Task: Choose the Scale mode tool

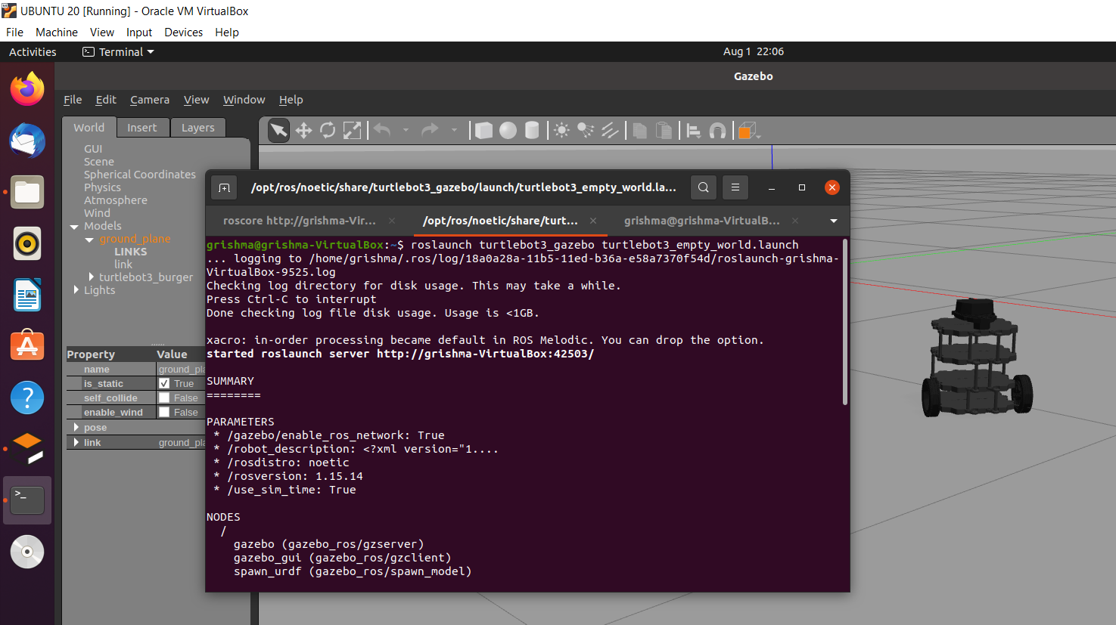Action: point(352,130)
